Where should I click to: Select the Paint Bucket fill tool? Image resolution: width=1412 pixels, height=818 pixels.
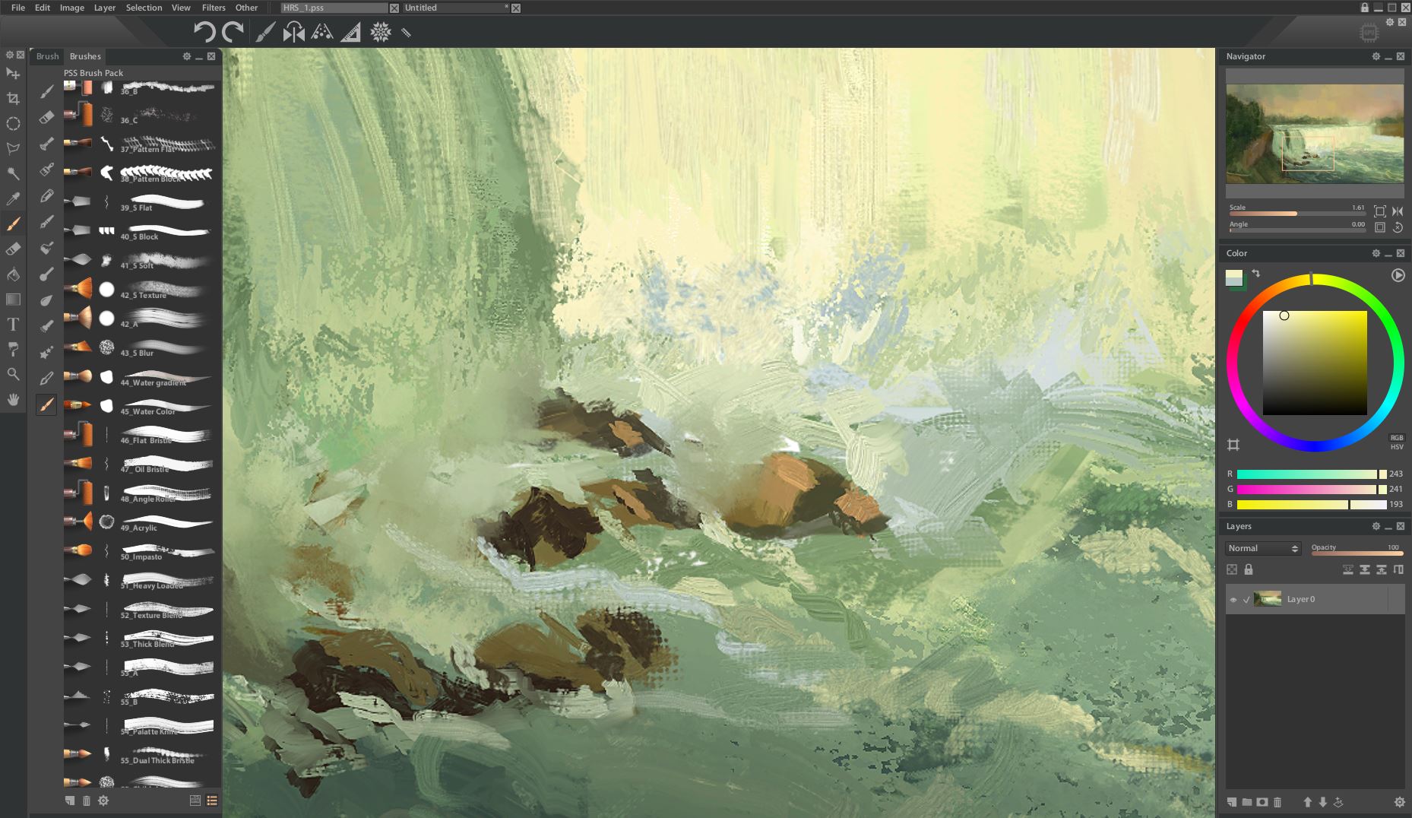pos(13,274)
